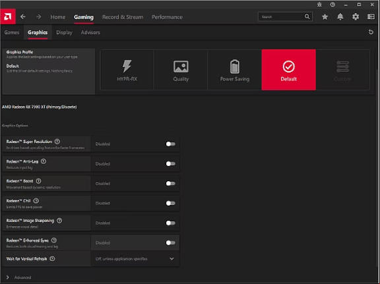The height and width of the screenshot is (284, 380).
Task: Show help for Radeon Chill
Action: click(x=36, y=201)
